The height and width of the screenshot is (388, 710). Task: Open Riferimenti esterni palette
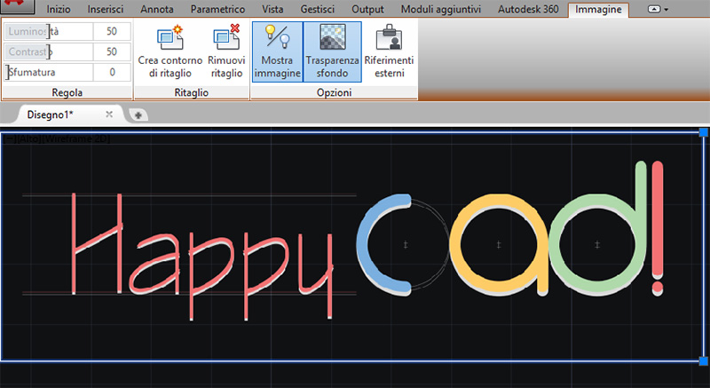[x=389, y=52]
